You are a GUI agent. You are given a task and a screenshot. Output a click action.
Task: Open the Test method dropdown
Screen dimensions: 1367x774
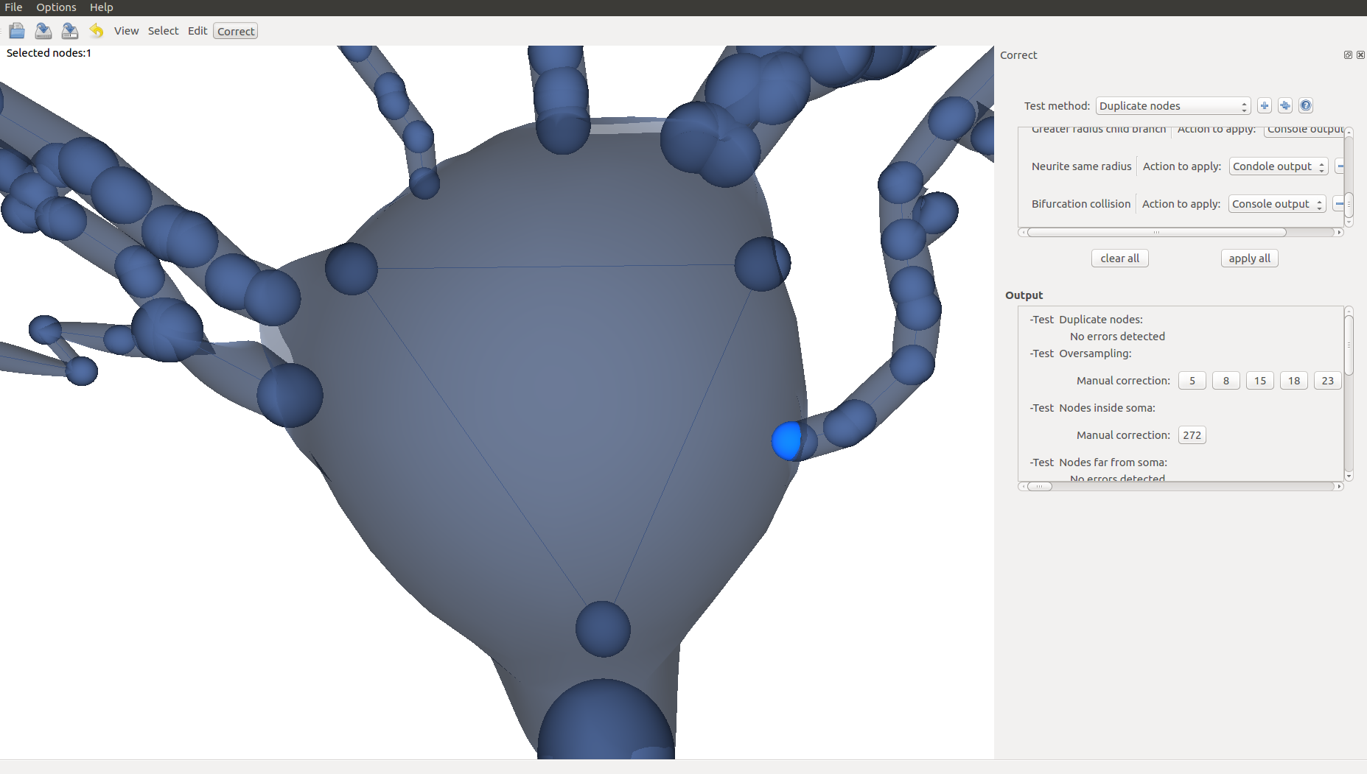[x=1173, y=106]
